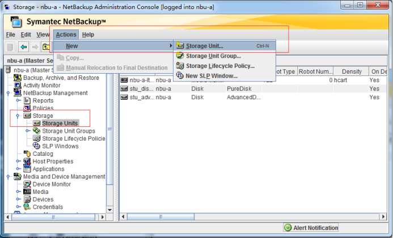The width and height of the screenshot is (393, 238).
Task: Click the AdvancedD... disk type cell
Action: 244,97
